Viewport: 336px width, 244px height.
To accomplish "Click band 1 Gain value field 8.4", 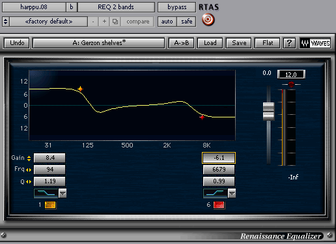I will 49,158.
